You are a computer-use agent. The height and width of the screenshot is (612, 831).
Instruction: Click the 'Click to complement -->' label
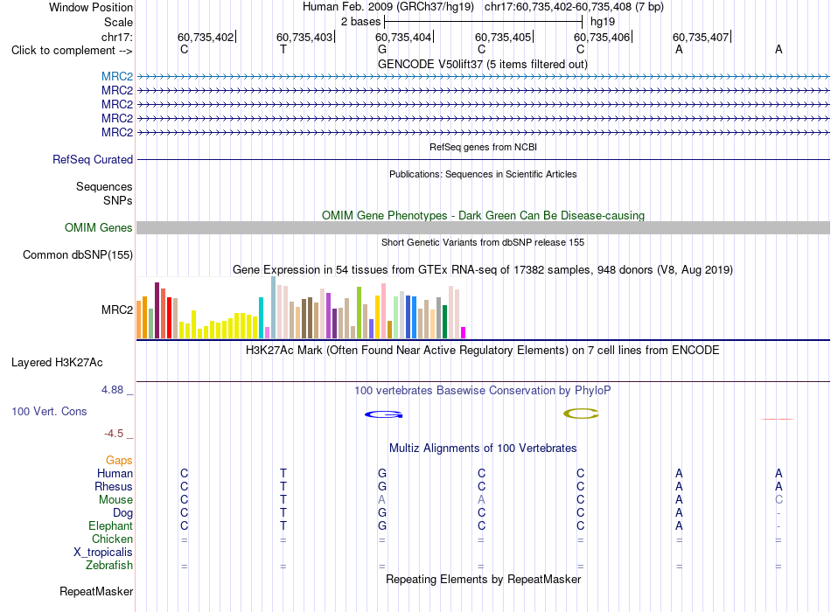[72, 51]
